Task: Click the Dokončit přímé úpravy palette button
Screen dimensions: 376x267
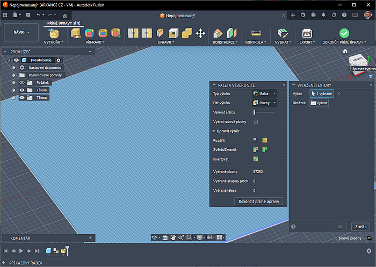Action: pyautogui.click(x=259, y=201)
